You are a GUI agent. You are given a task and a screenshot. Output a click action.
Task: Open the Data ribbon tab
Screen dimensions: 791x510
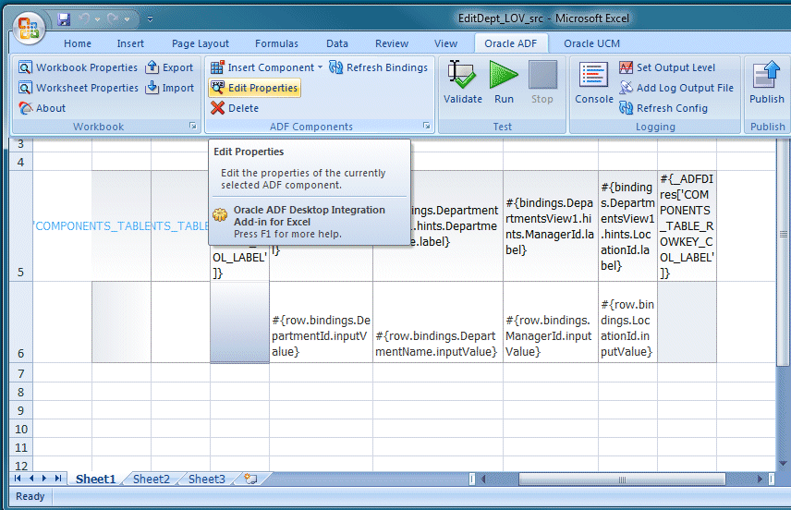(337, 44)
